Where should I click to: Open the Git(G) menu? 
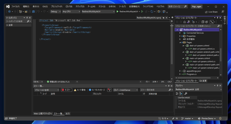45,6
